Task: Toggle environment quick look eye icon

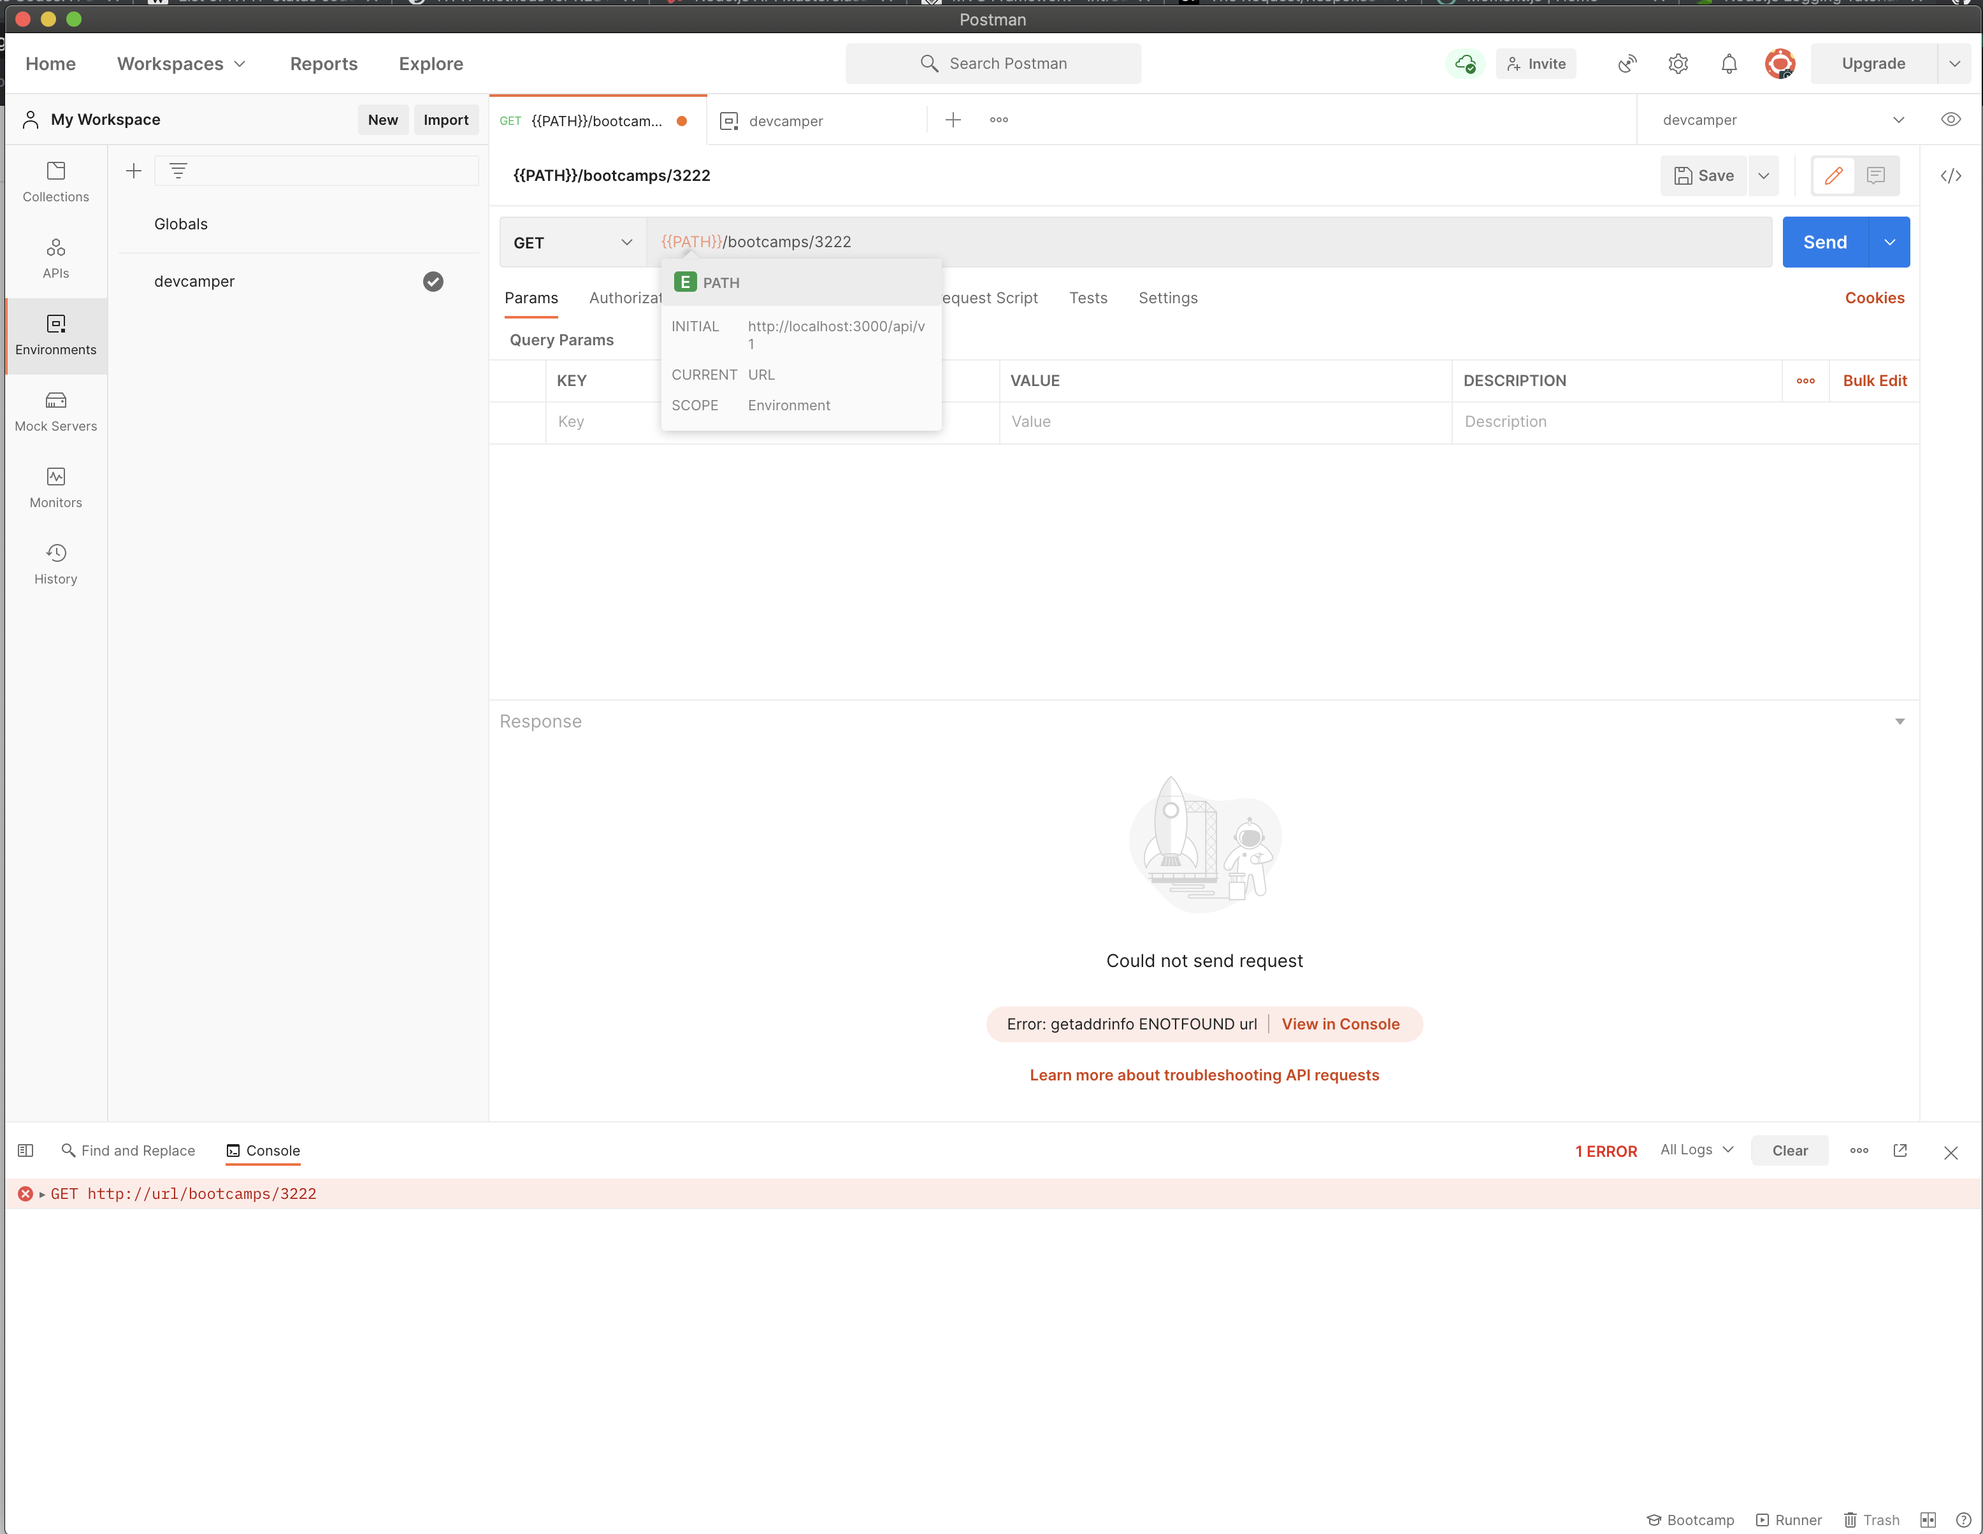Action: click(x=1951, y=119)
